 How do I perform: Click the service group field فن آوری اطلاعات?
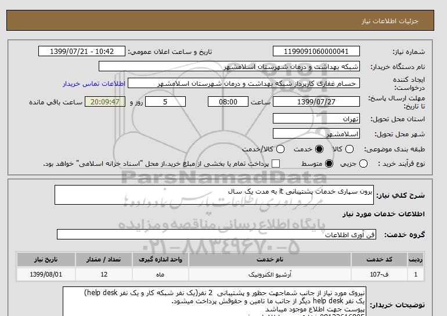(x=217, y=234)
